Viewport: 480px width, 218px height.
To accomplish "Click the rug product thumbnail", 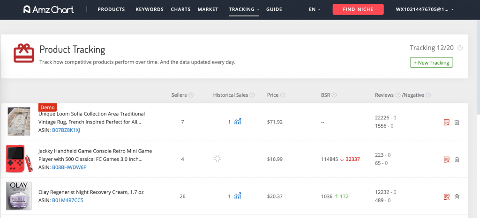I will [x=19, y=121].
